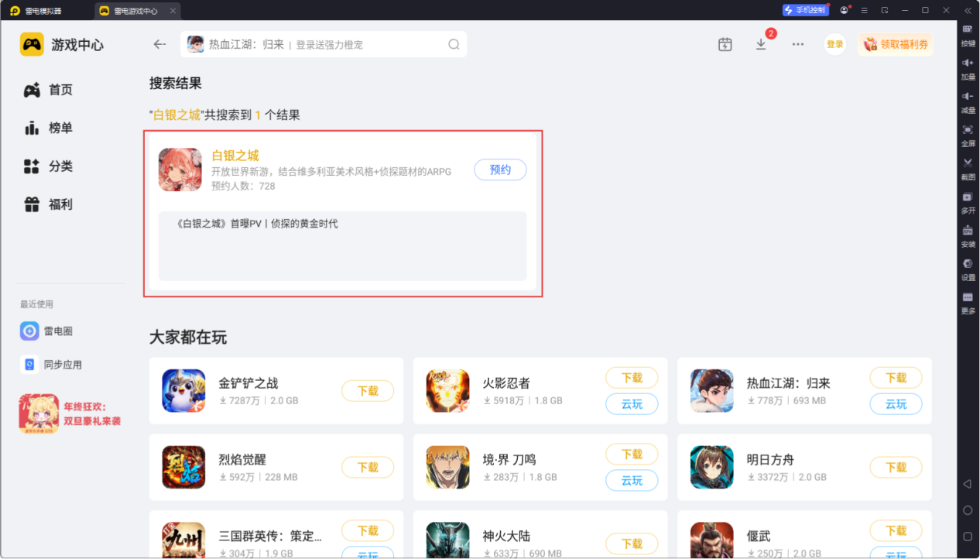
Task: Click the 偃武 game title
Action: click(759, 537)
